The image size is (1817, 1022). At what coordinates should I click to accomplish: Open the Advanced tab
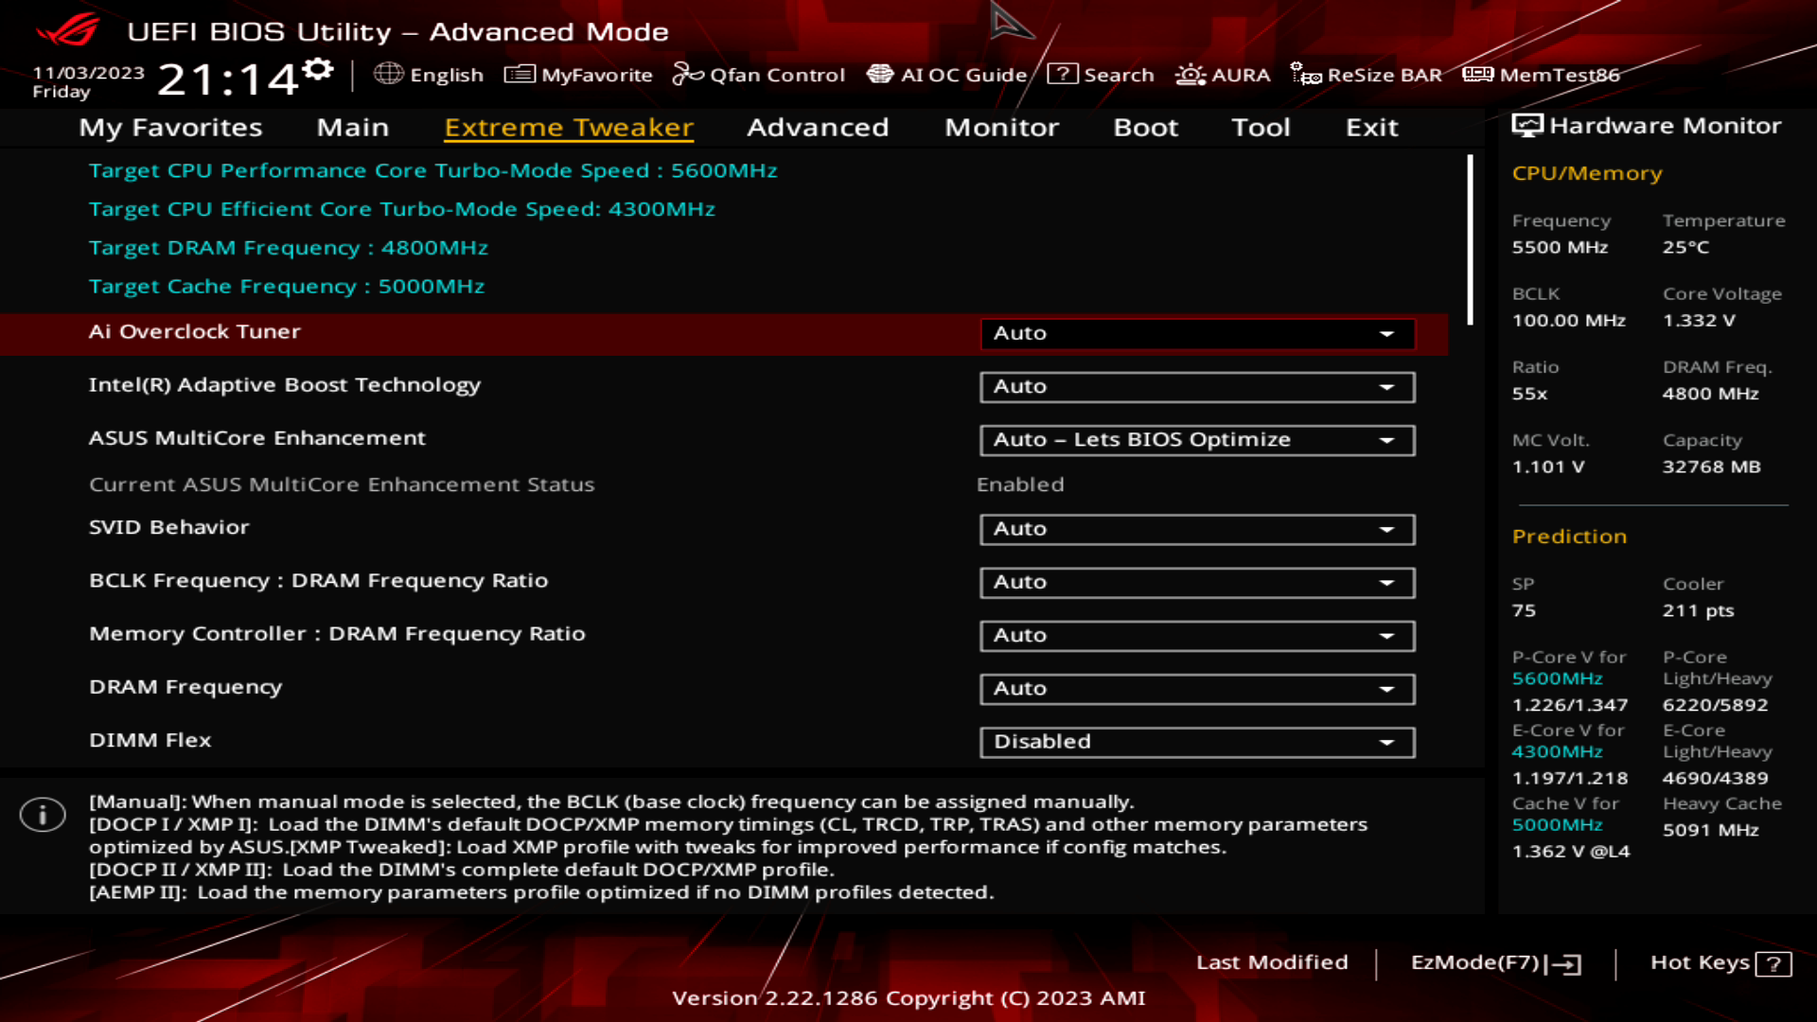tap(818, 127)
